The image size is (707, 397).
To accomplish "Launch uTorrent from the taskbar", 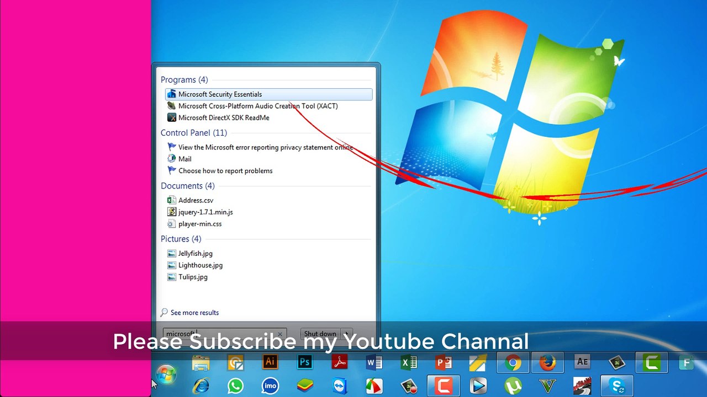I will tap(513, 386).
